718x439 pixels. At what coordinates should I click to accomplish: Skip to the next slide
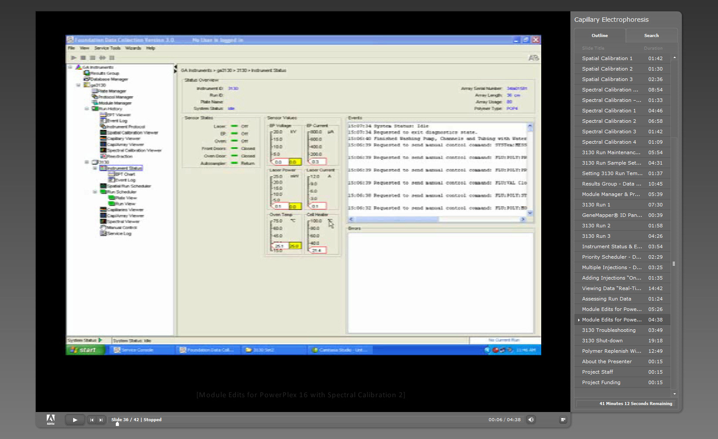[101, 420]
